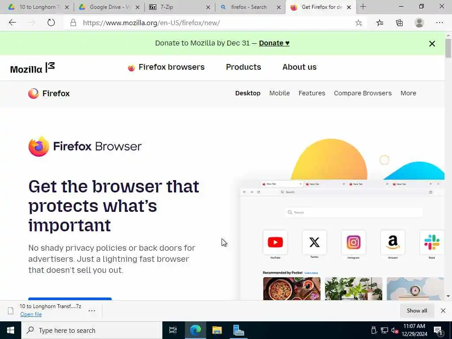Select the Desktop navigation item

pos(248,93)
